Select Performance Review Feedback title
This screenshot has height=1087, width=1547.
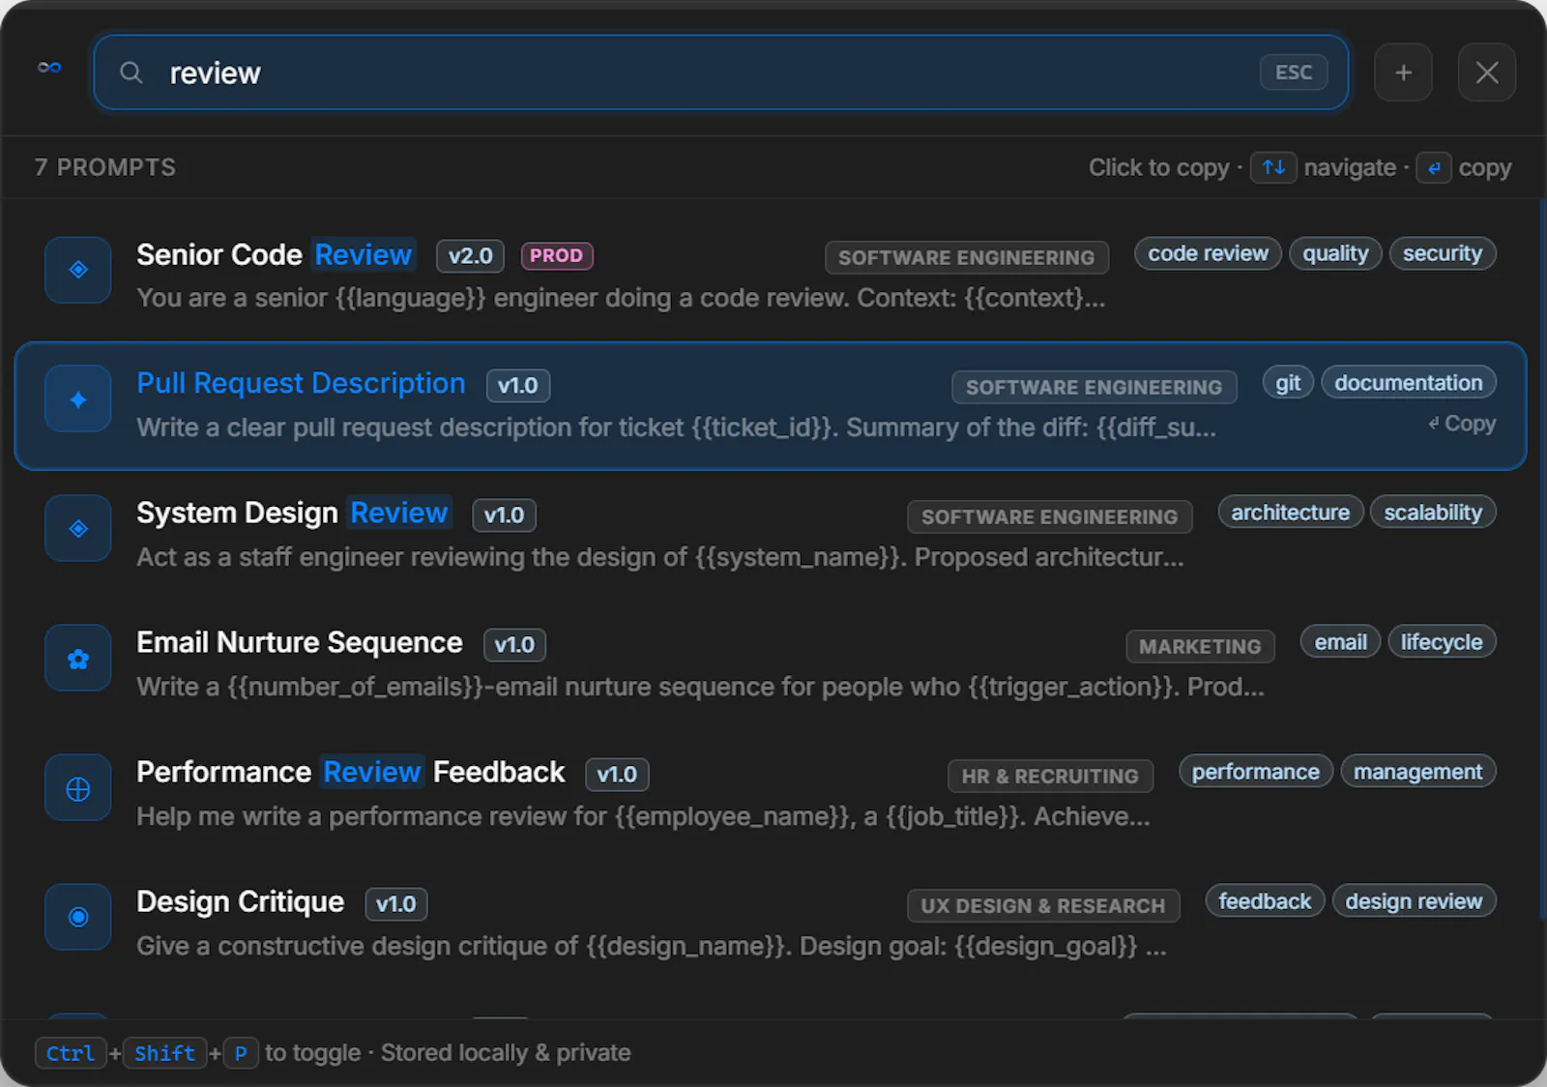pos(350,772)
